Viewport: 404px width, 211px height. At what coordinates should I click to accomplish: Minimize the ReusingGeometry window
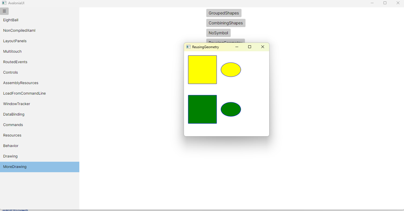coord(237,47)
